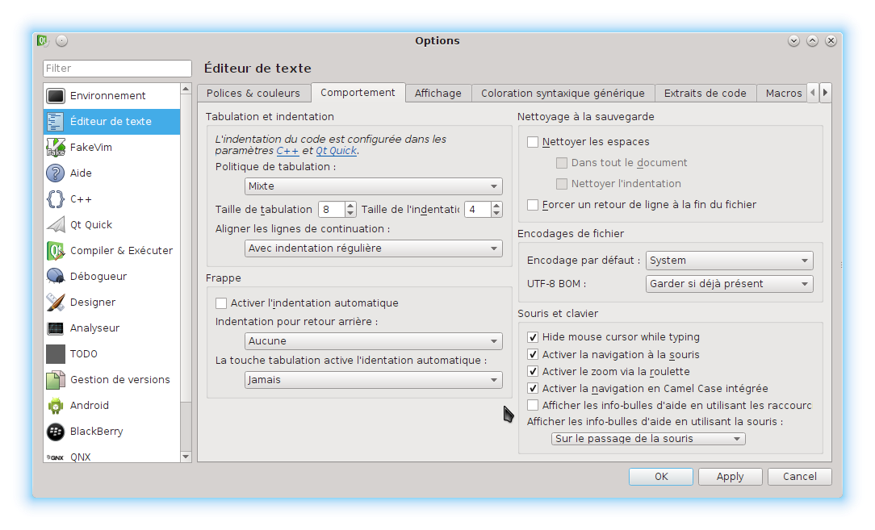Open the Jamais tabulation dropdown
The height and width of the screenshot is (530, 875).
[x=373, y=380]
